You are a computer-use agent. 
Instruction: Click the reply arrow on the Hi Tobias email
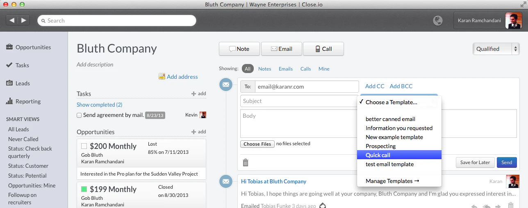point(474,206)
